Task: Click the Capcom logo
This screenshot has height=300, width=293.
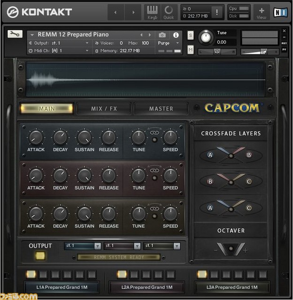Action: click(232, 108)
